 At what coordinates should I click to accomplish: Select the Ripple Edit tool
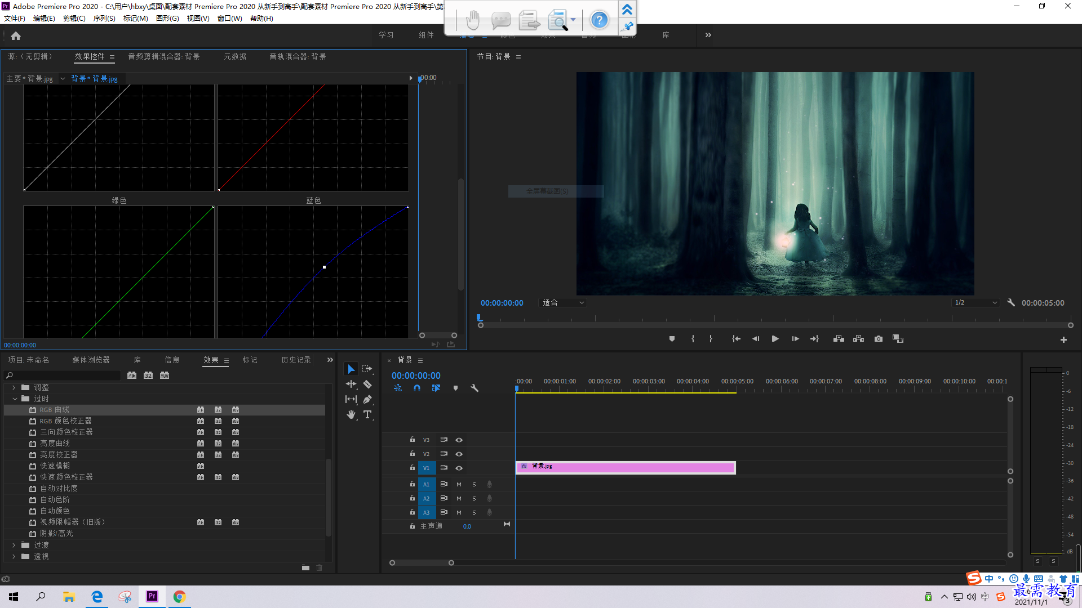tap(351, 384)
